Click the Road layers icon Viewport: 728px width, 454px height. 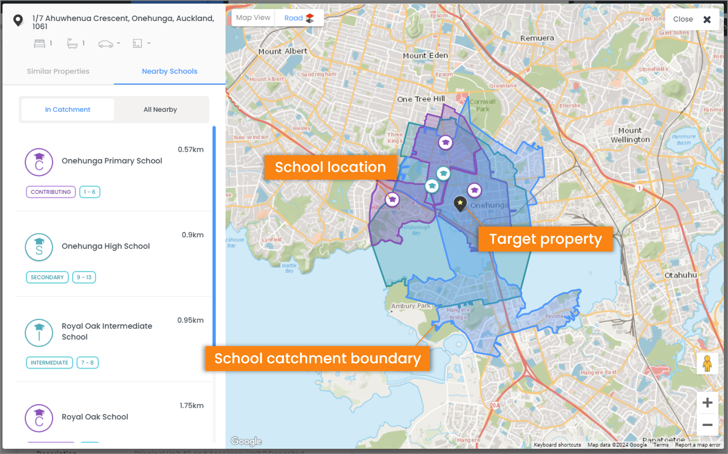tap(310, 18)
